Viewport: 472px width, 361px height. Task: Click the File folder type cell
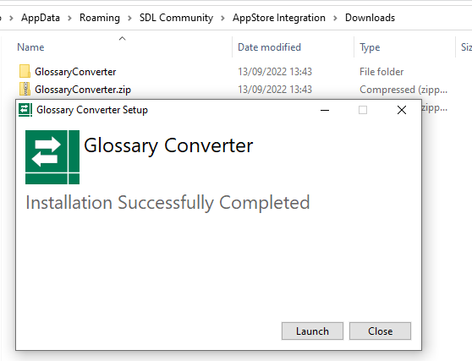pos(381,72)
